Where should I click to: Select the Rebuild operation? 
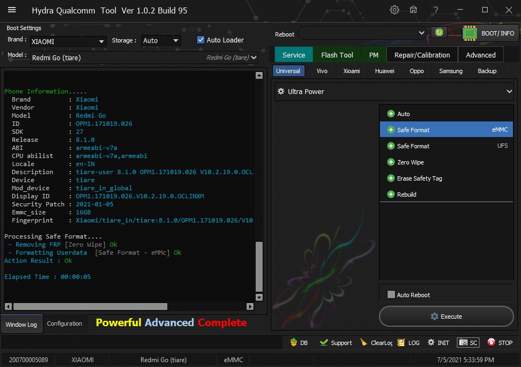[x=447, y=195]
